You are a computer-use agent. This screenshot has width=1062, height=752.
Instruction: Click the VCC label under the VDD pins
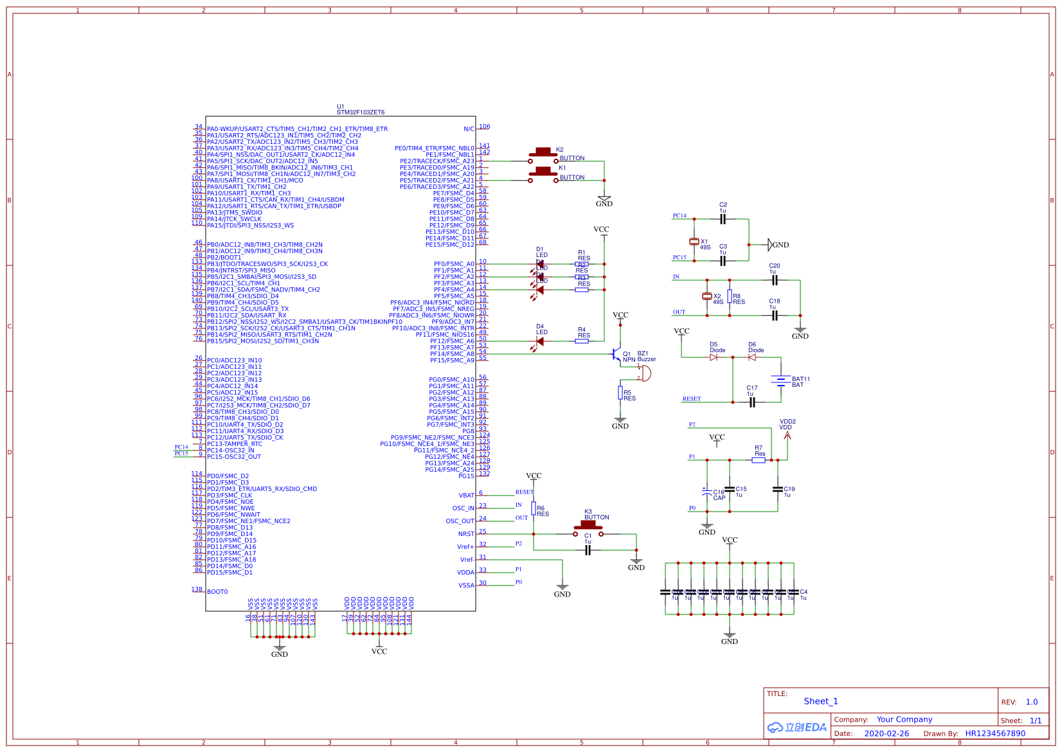click(379, 652)
